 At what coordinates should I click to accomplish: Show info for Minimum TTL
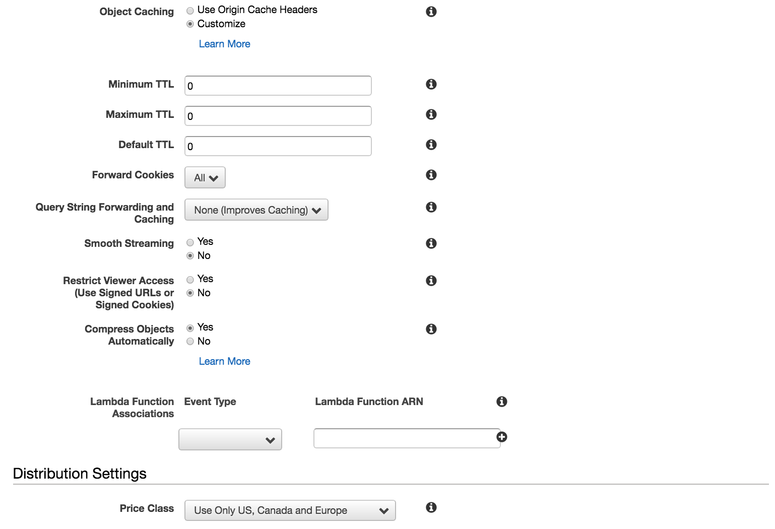point(431,84)
